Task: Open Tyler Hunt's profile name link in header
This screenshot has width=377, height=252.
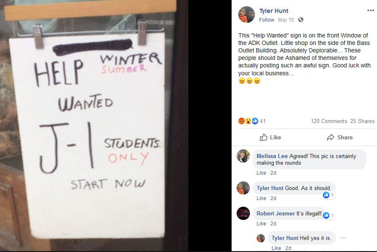Action: point(274,11)
